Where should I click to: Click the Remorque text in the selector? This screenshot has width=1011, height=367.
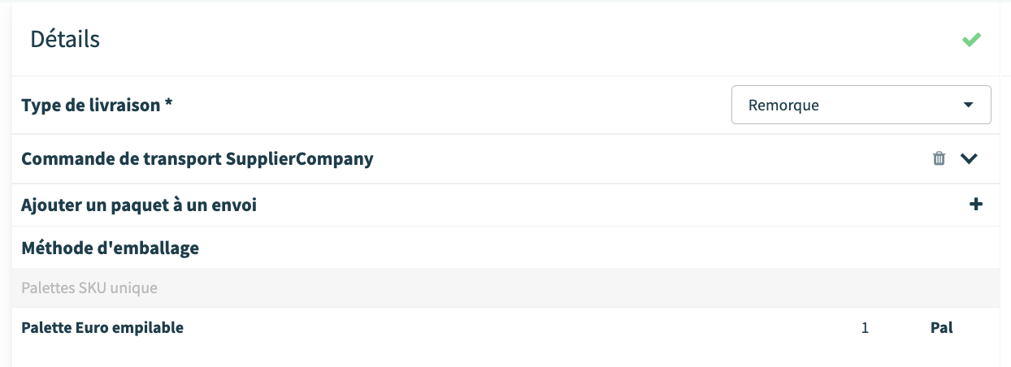pyautogui.click(x=783, y=105)
